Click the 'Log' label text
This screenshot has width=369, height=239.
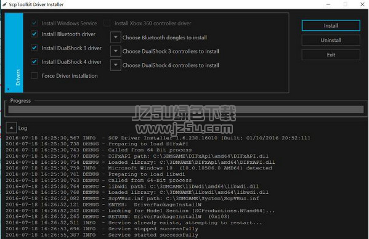(x=23, y=128)
